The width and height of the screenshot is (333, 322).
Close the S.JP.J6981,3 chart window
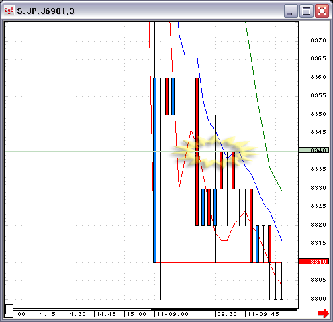pos(322,11)
